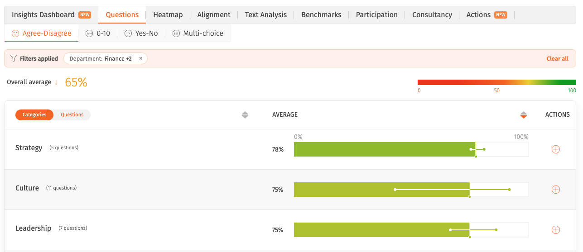
Task: Select the 0-10 question type tab
Action: click(98, 33)
